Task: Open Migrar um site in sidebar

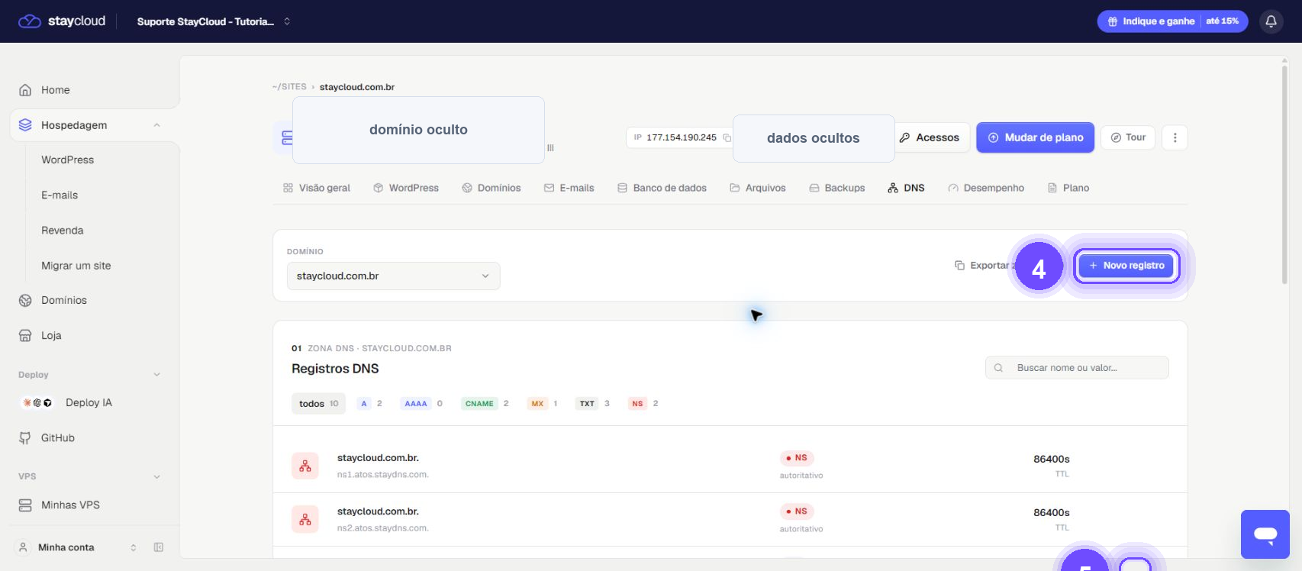Action: pos(76,266)
